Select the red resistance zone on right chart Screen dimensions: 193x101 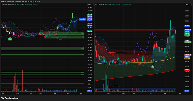point(135,30)
